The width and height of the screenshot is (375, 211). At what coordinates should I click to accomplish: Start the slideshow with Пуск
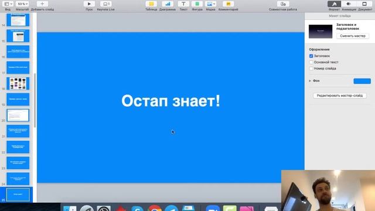point(89,4)
